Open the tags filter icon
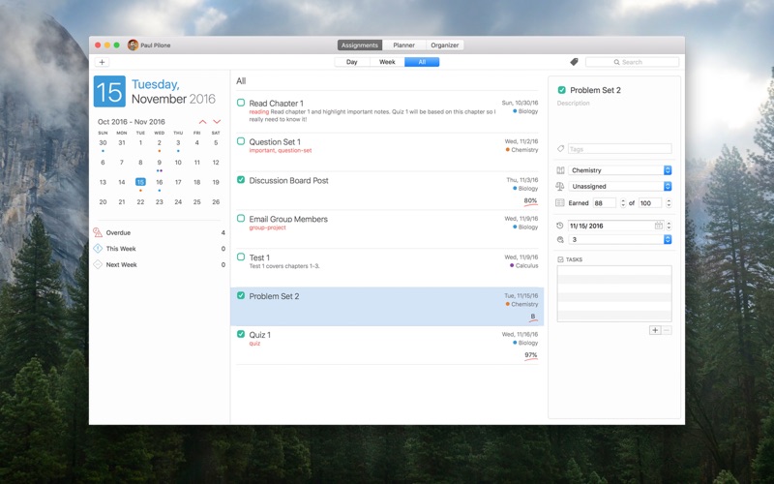 point(574,62)
